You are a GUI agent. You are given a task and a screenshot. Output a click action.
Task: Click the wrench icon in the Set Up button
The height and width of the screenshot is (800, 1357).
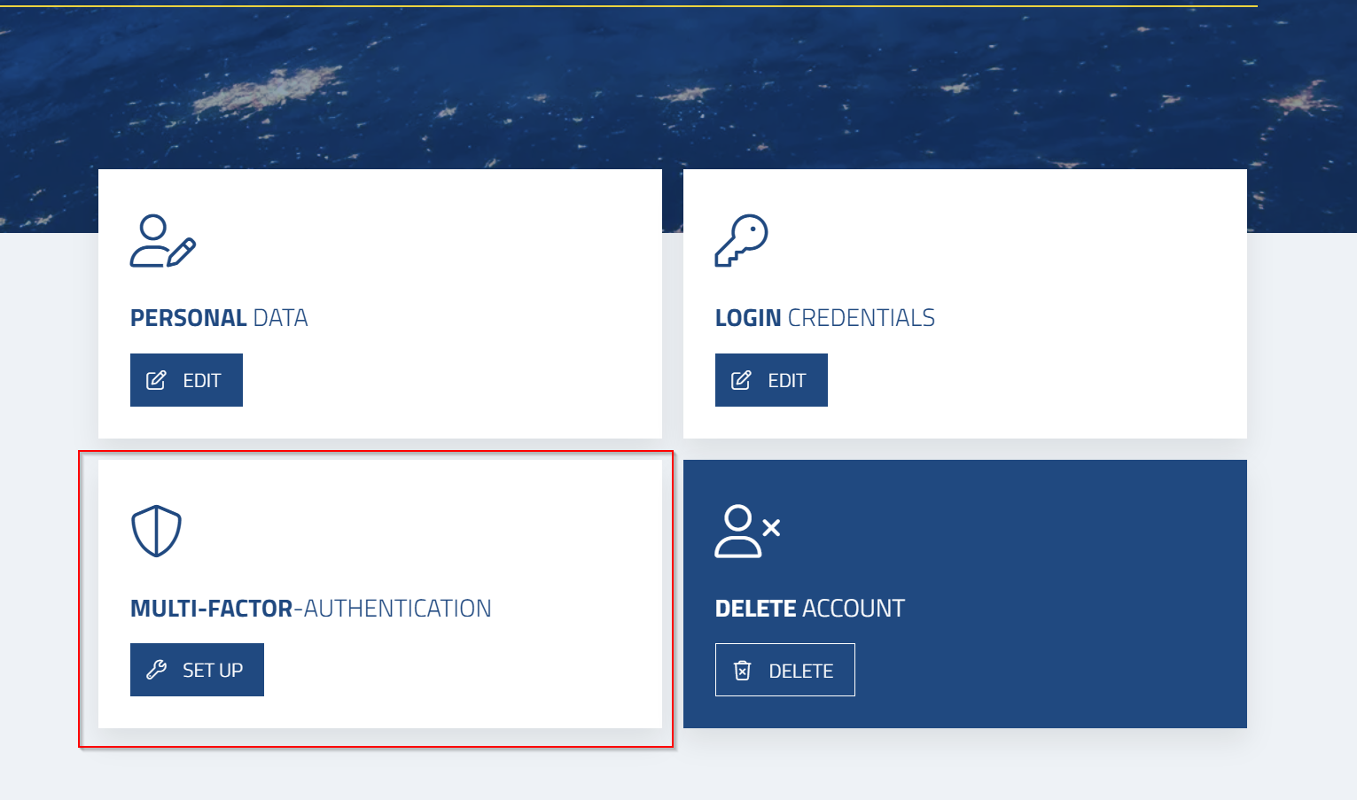pyautogui.click(x=157, y=670)
